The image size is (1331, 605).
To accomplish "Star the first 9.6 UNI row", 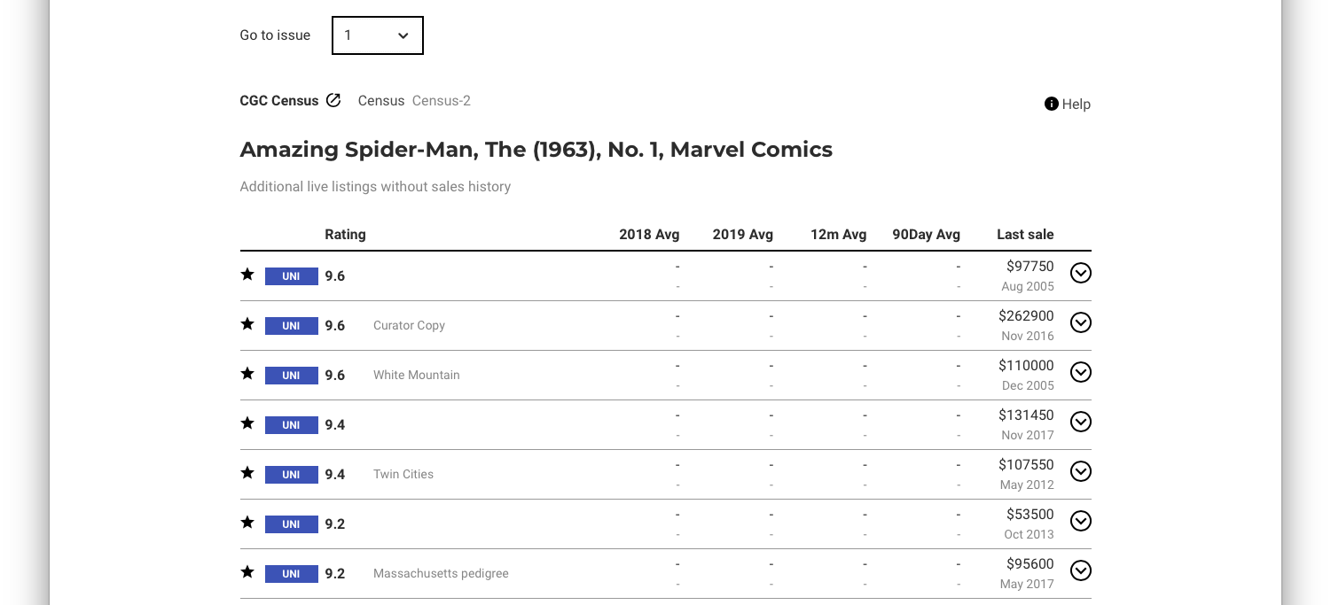I will tap(247, 275).
